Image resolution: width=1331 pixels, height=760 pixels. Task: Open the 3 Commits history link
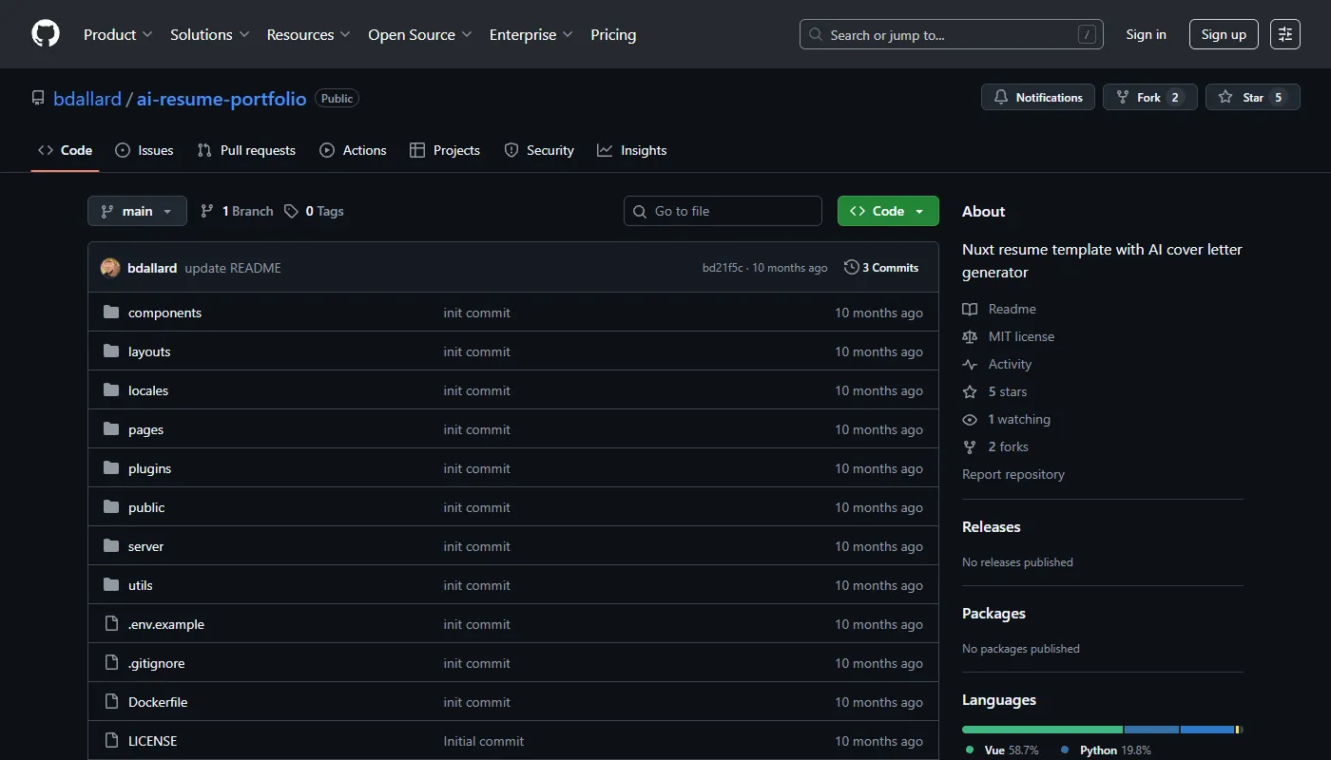pos(881,268)
